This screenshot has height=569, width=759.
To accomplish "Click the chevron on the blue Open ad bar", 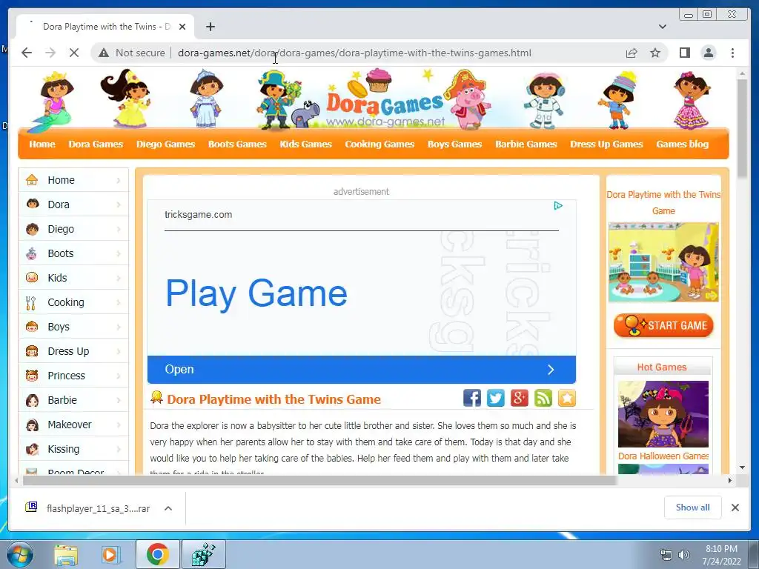I will (x=551, y=370).
